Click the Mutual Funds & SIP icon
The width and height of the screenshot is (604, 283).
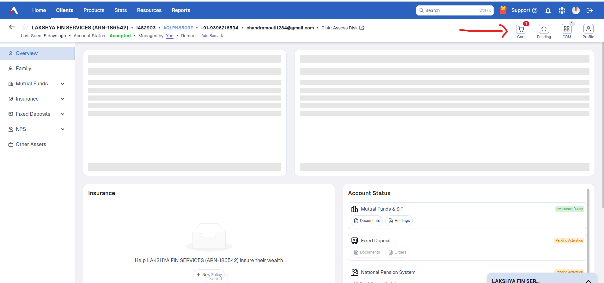[355, 209]
